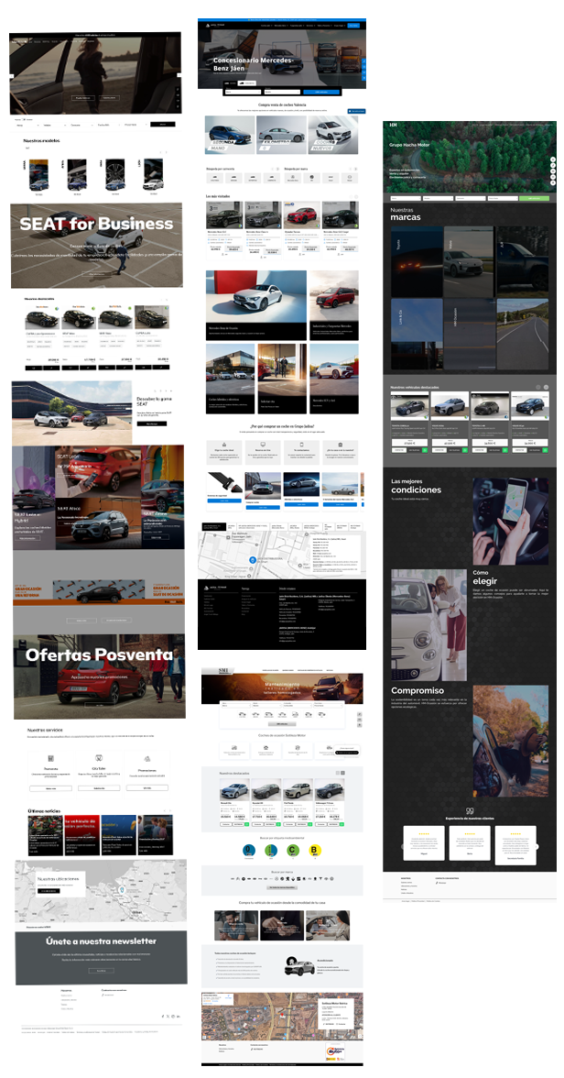
Task: Open the Industriales y Furgonetas Mercedes tile
Action: pyautogui.click(x=334, y=305)
